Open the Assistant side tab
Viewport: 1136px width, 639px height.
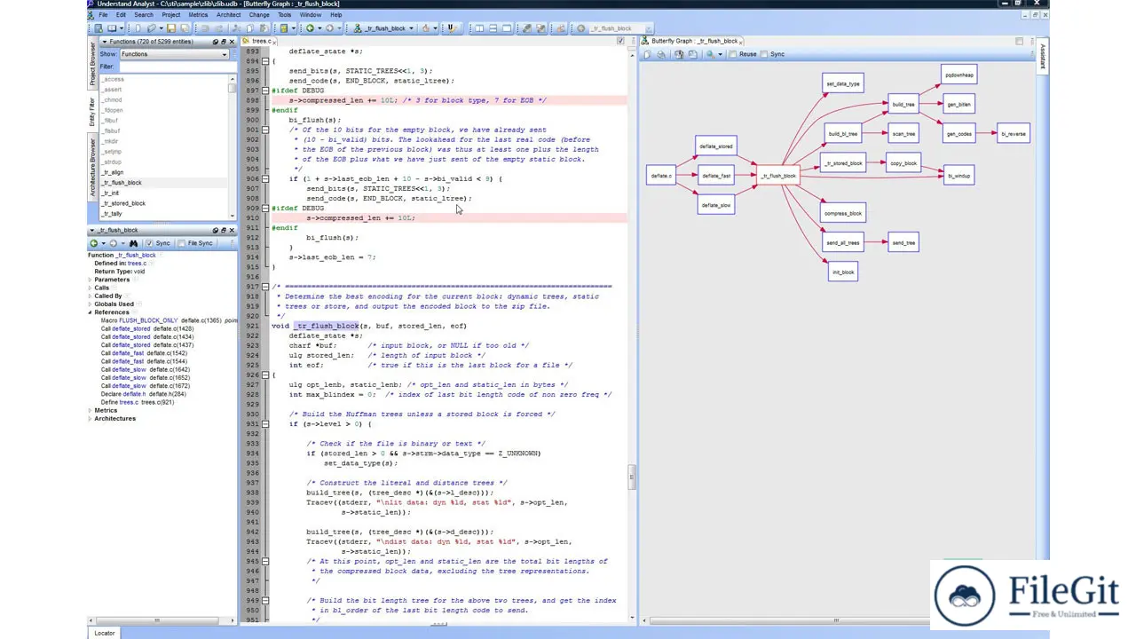coord(1043,56)
